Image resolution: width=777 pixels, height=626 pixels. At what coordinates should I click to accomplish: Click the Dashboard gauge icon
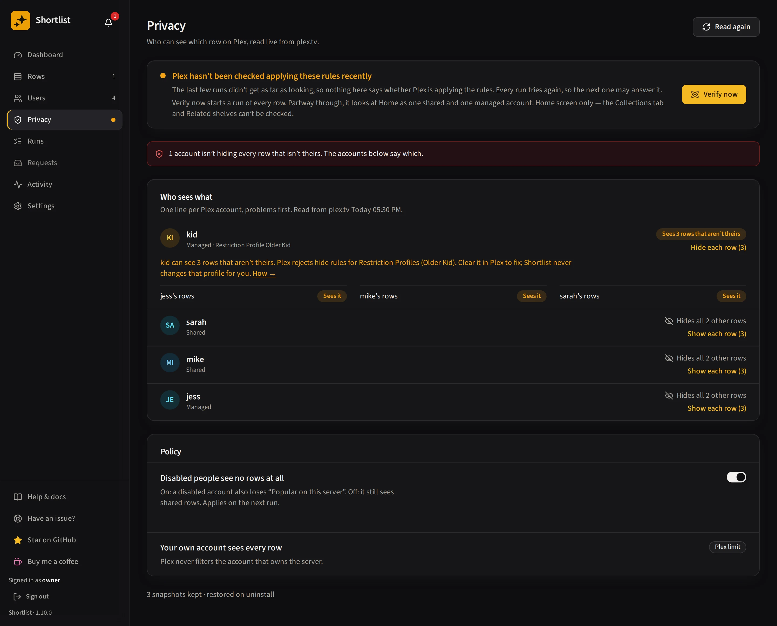18,55
